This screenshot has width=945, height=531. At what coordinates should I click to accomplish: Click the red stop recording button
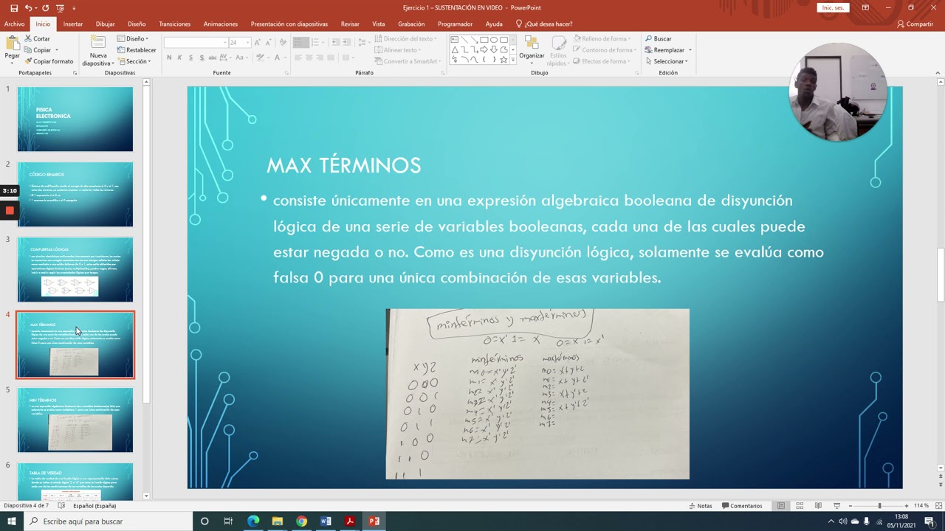(10, 210)
